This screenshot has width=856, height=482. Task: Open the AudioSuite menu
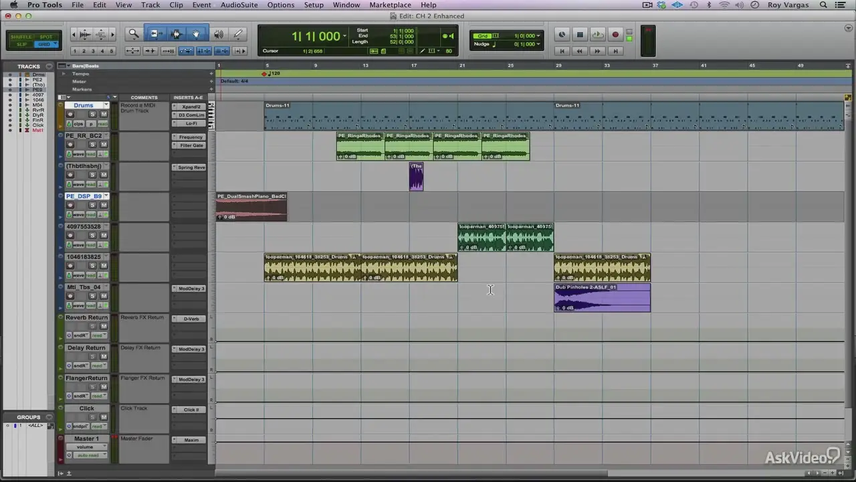239,5
